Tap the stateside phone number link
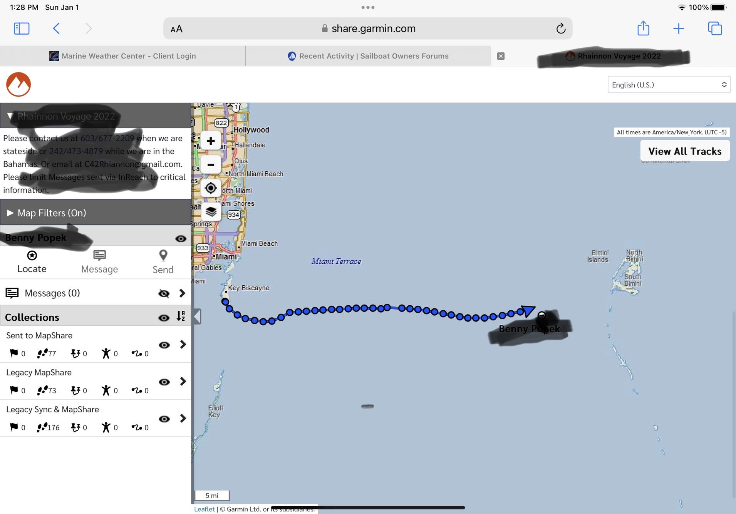The width and height of the screenshot is (736, 514). tap(107, 138)
